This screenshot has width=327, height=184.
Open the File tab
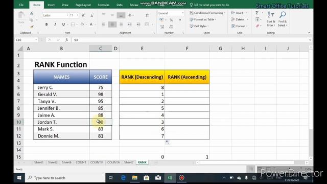[x=21, y=5]
